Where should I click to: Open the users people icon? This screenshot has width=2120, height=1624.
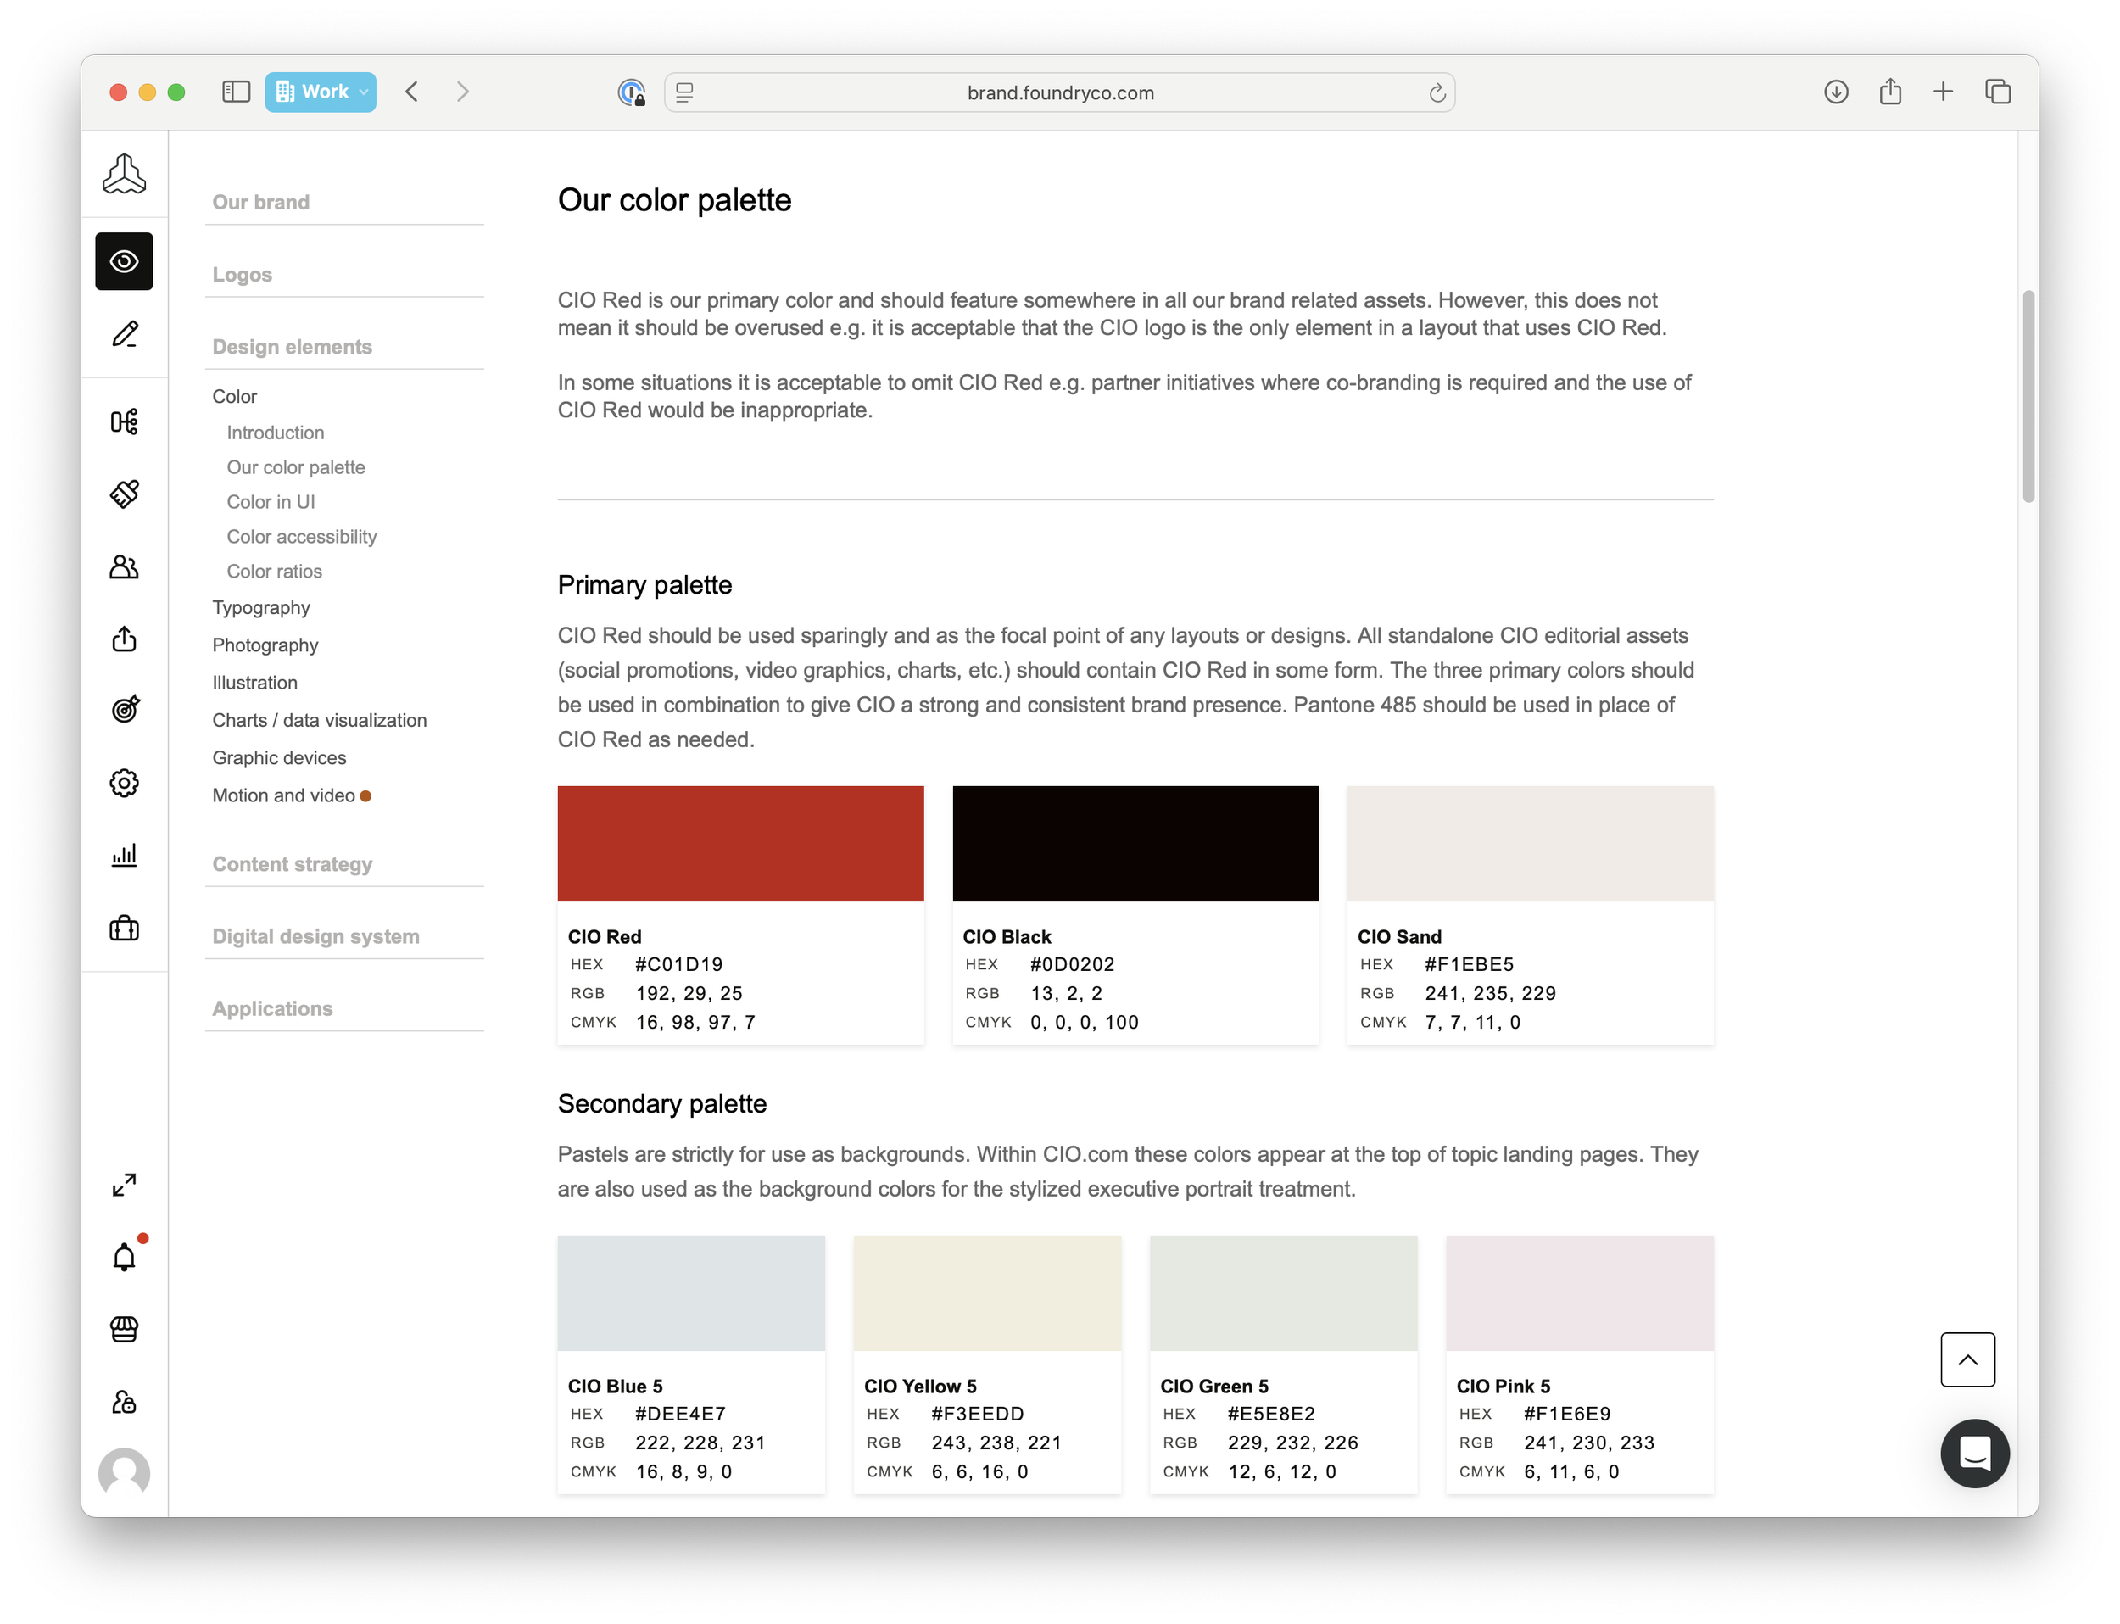point(124,566)
